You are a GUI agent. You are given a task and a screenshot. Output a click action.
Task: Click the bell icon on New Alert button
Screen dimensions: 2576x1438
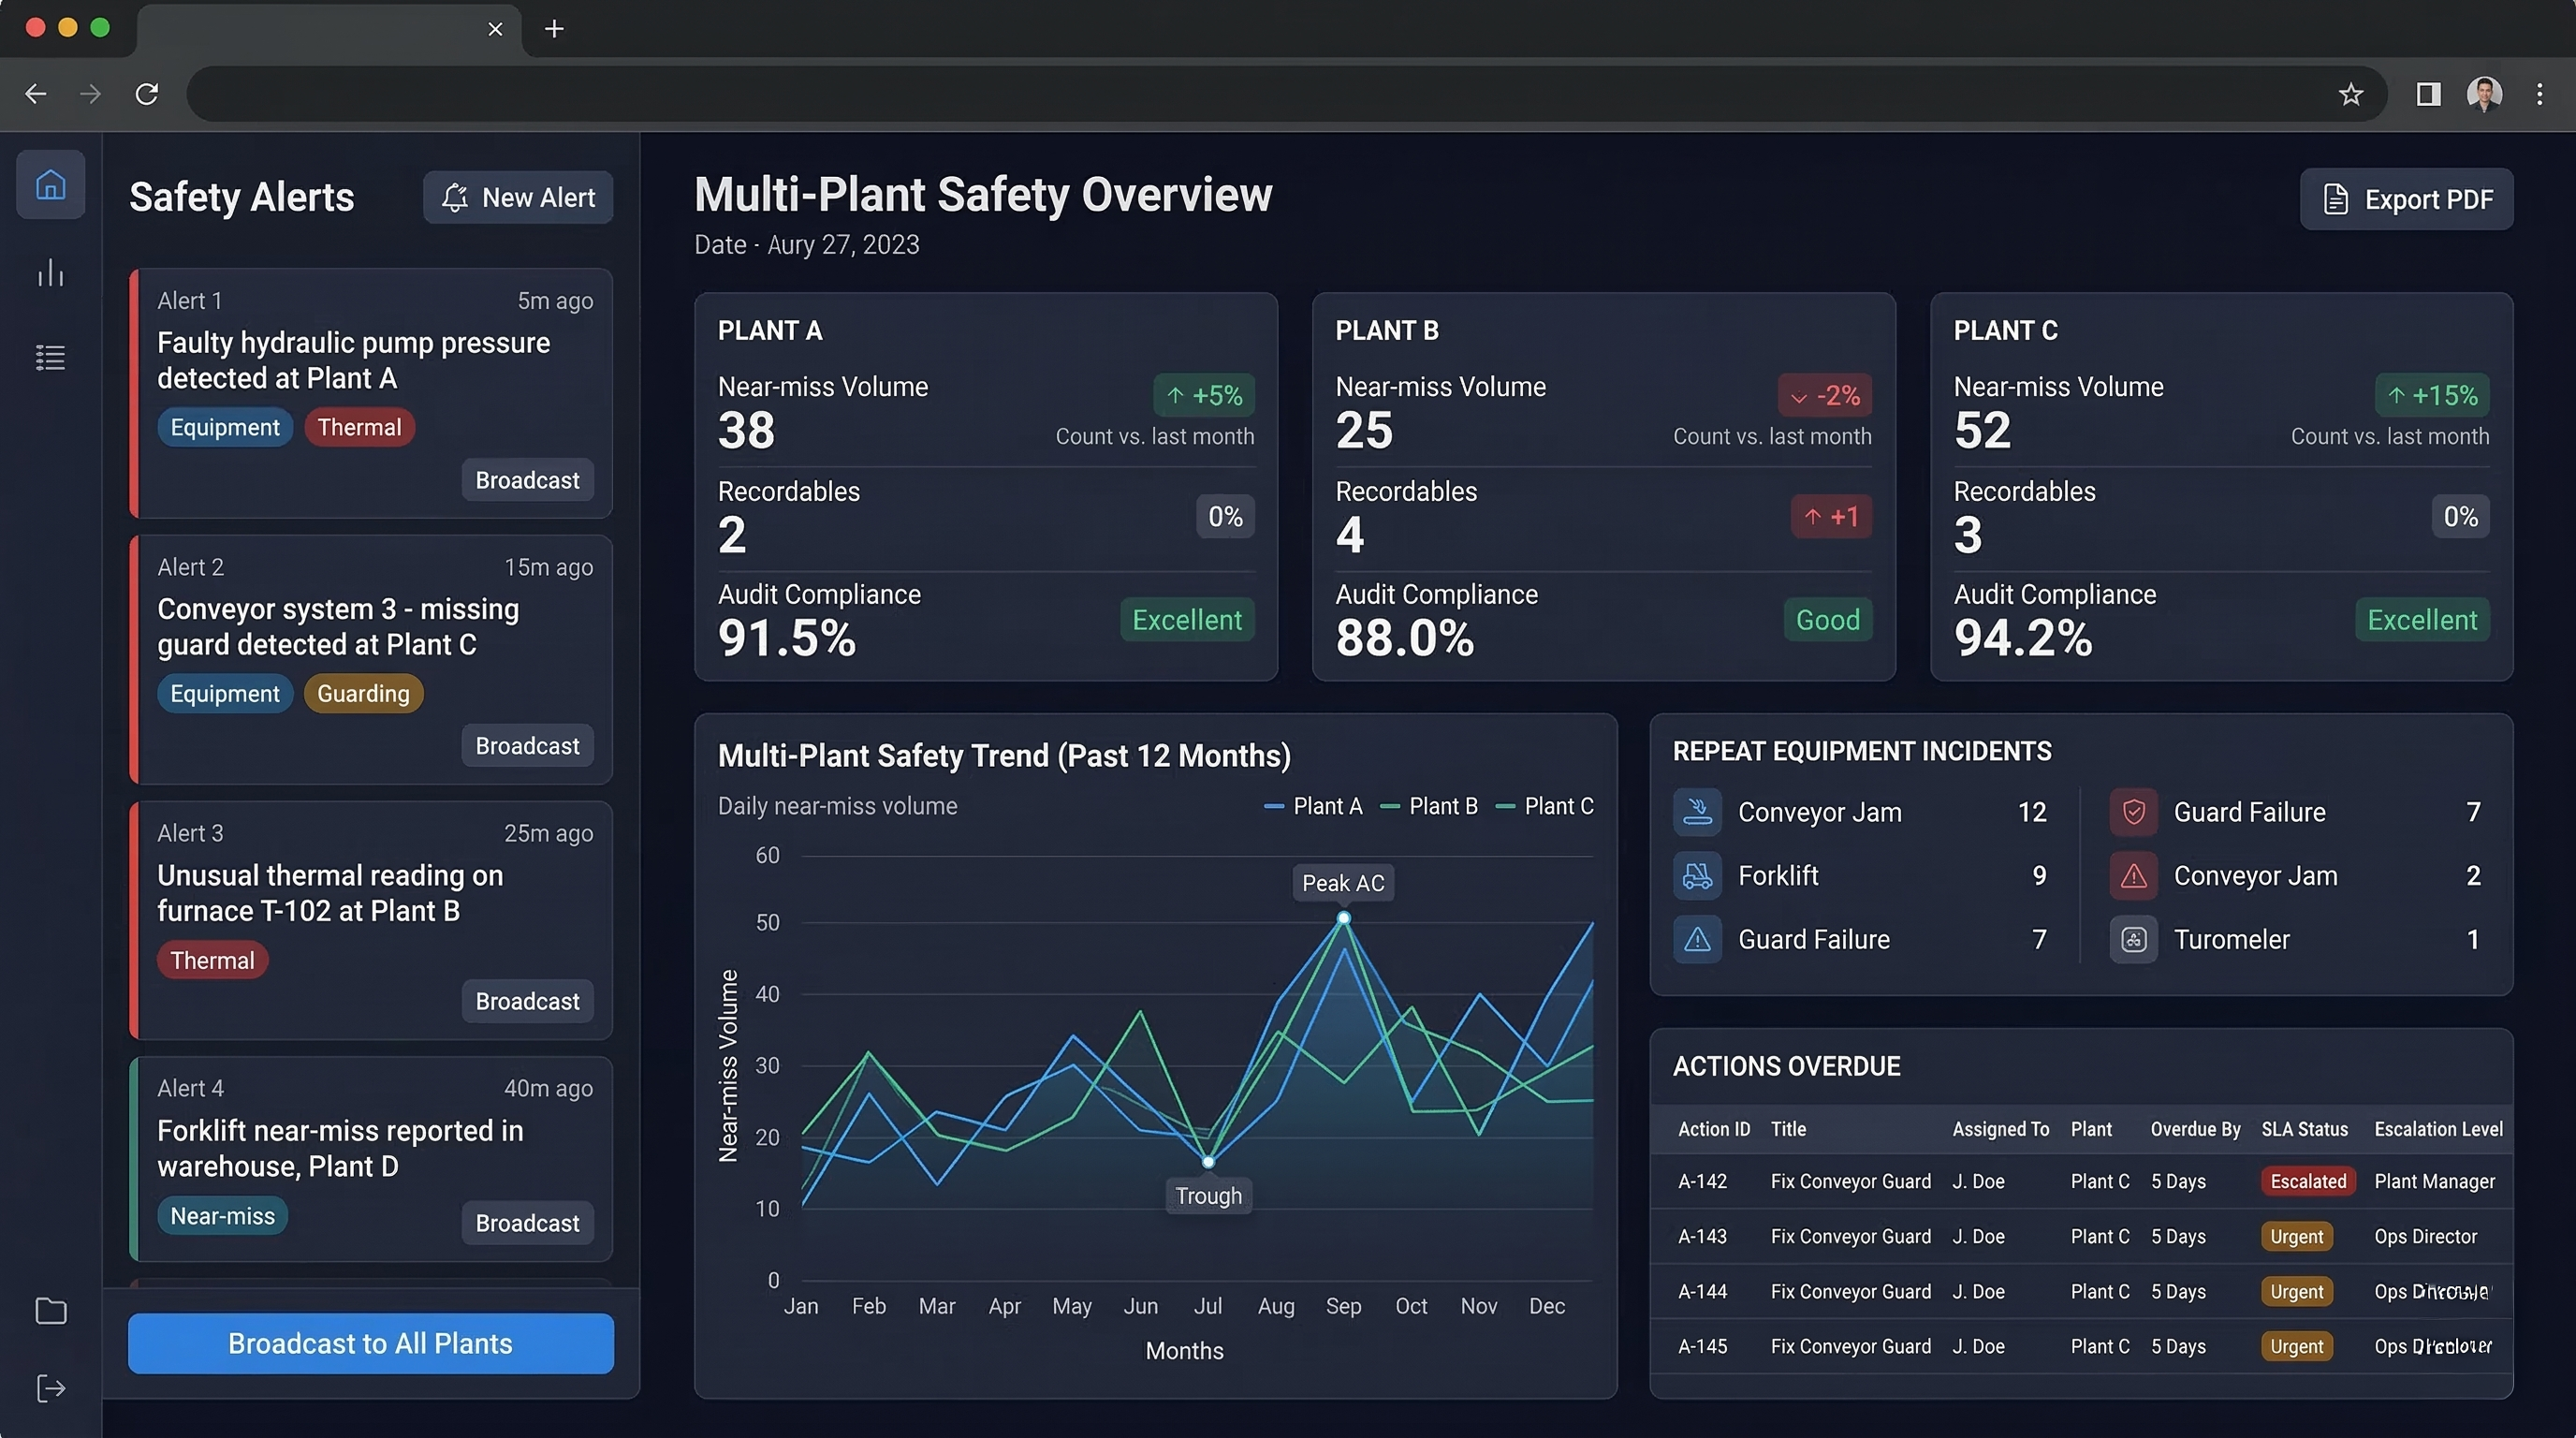coord(455,197)
